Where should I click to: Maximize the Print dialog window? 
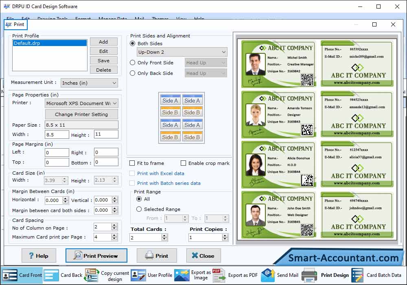[x=374, y=24]
